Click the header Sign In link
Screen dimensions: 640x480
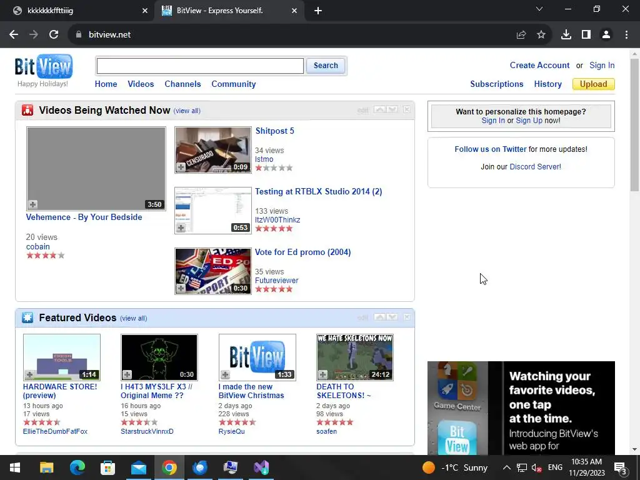tap(602, 65)
